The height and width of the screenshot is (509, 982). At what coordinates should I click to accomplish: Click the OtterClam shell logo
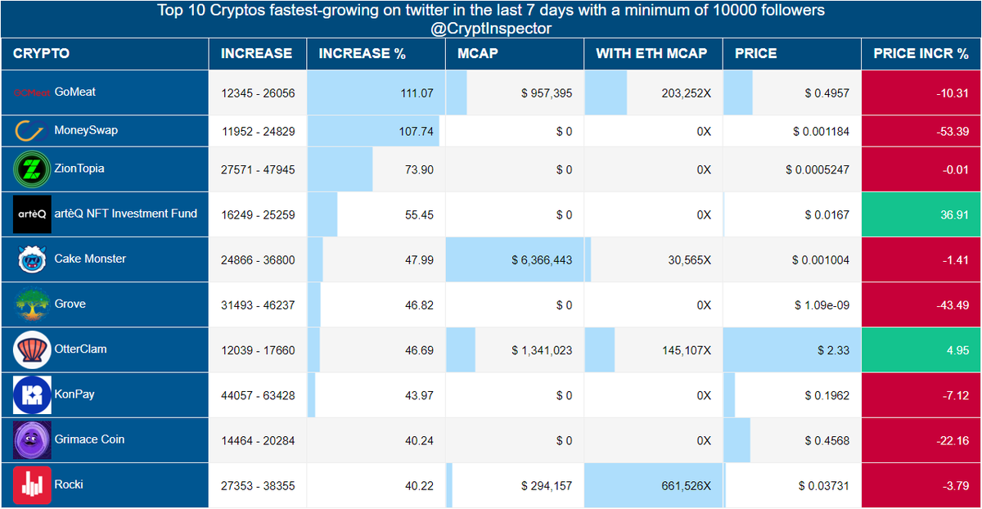pyautogui.click(x=32, y=349)
